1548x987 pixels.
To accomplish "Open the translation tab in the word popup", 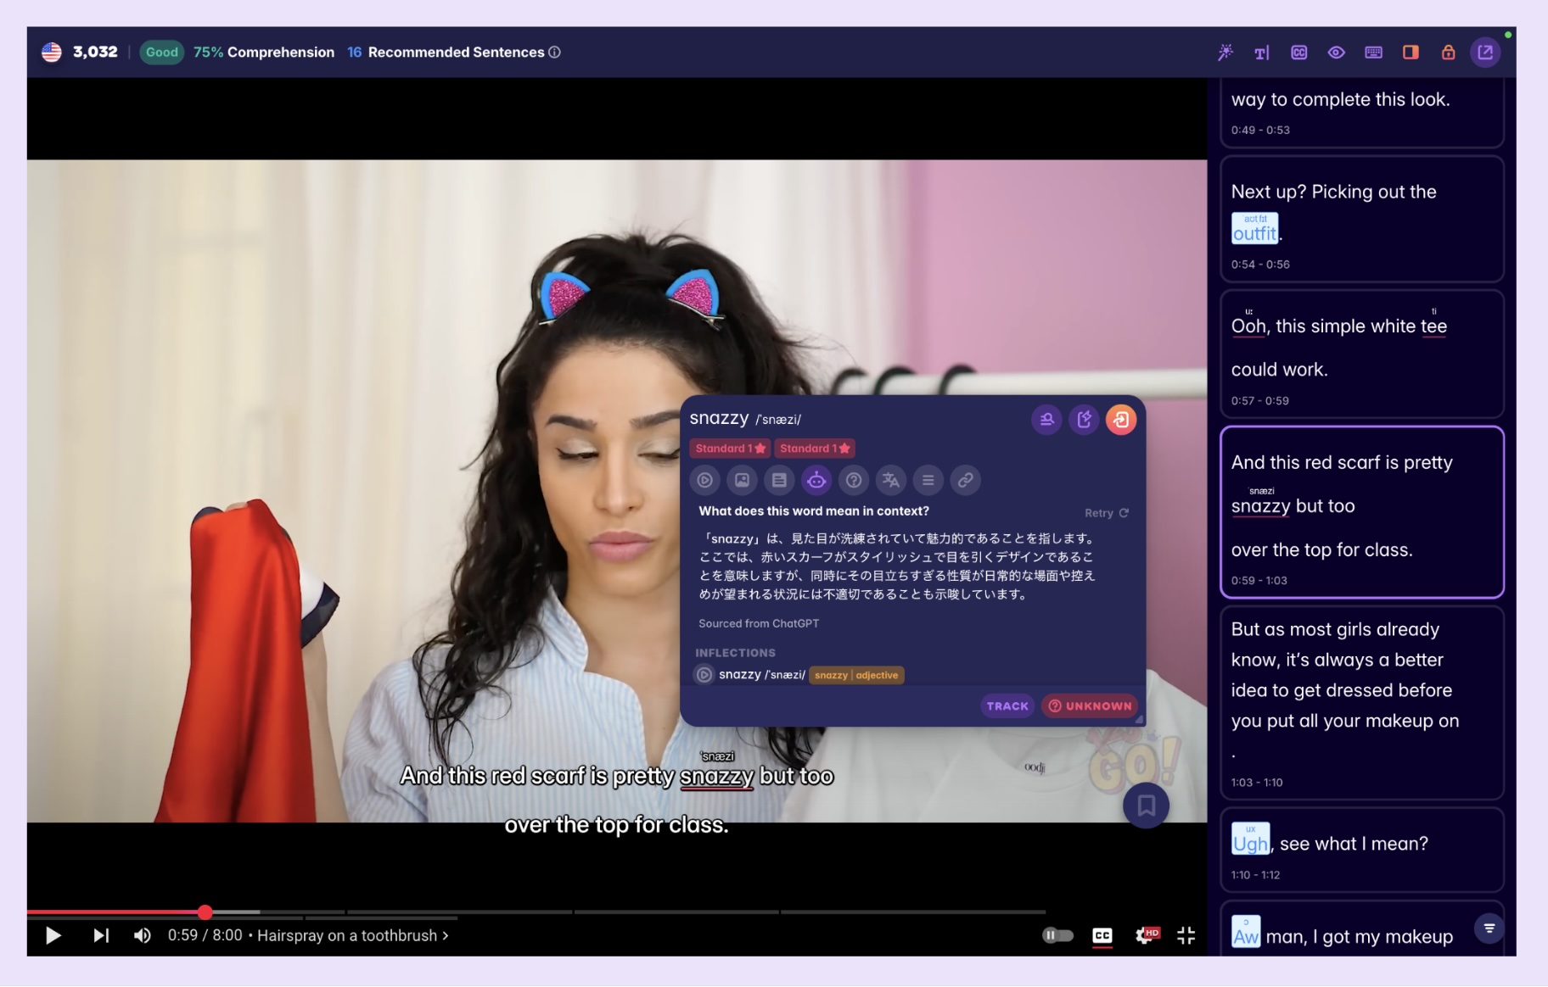I will coord(891,481).
